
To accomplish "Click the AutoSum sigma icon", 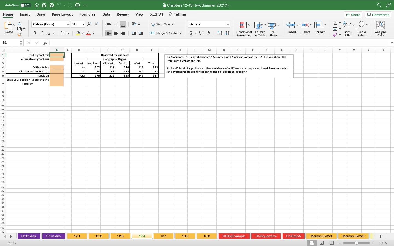I will 335,23.
